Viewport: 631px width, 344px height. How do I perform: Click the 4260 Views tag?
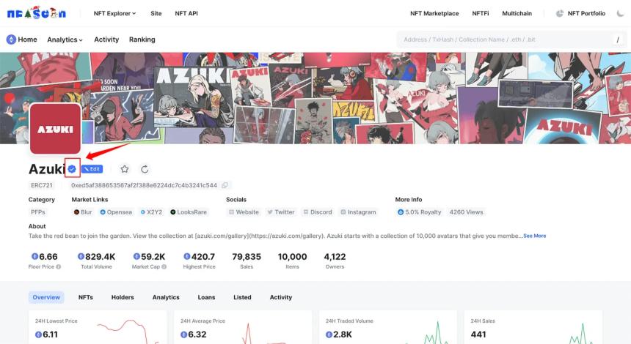(x=466, y=212)
